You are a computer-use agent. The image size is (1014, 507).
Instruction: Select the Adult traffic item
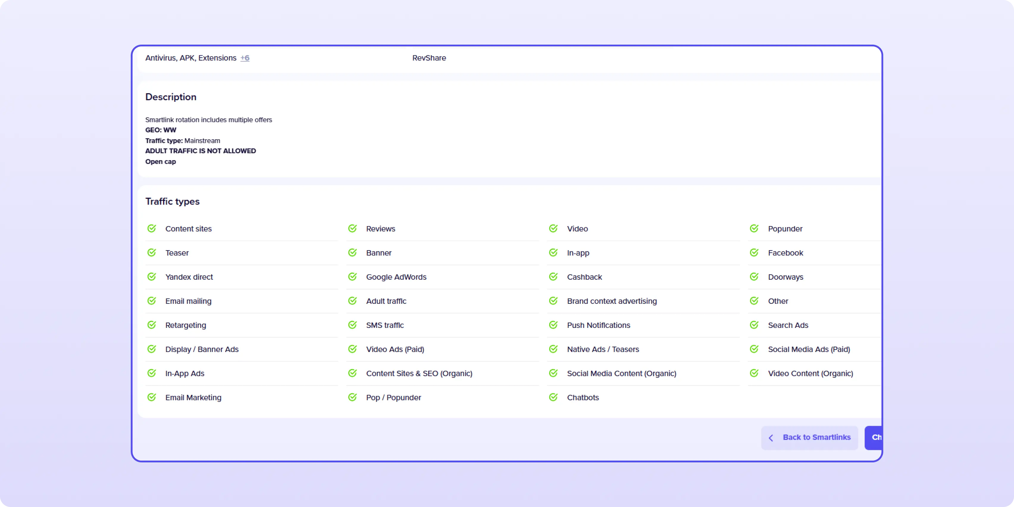[x=386, y=301]
